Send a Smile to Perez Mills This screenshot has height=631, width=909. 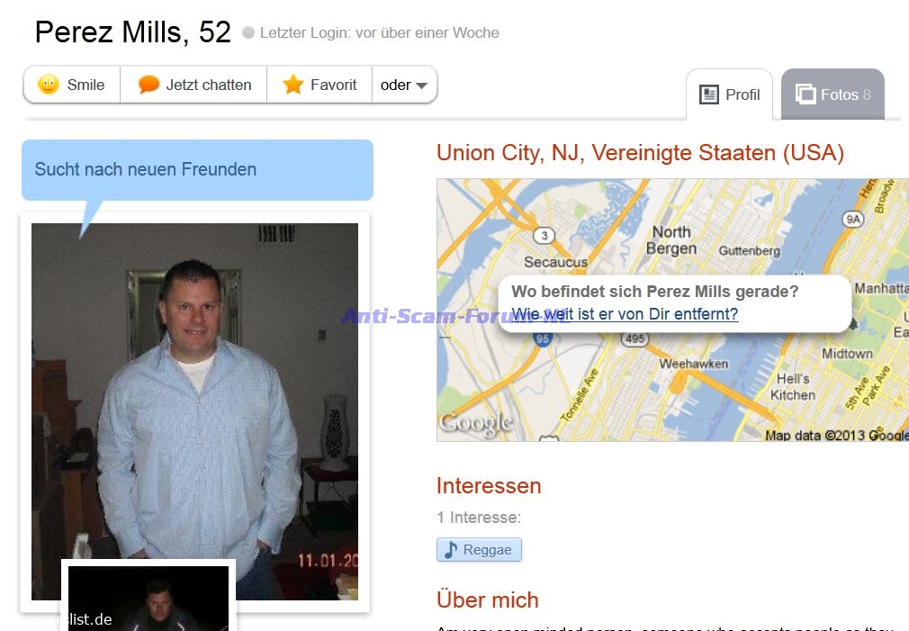(72, 85)
